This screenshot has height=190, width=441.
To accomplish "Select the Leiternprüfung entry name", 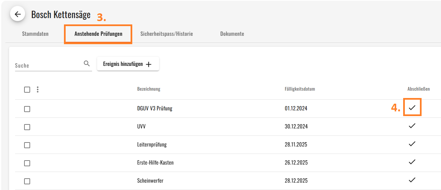I will 152,145.
